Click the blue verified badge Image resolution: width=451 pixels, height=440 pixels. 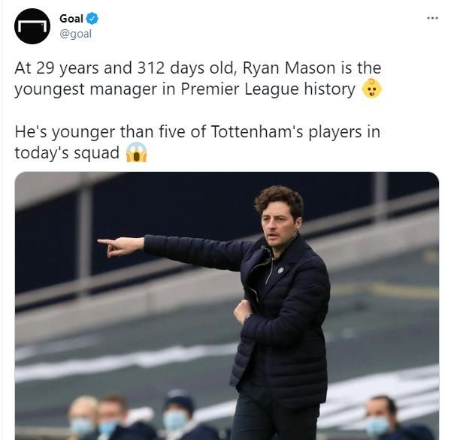click(92, 19)
